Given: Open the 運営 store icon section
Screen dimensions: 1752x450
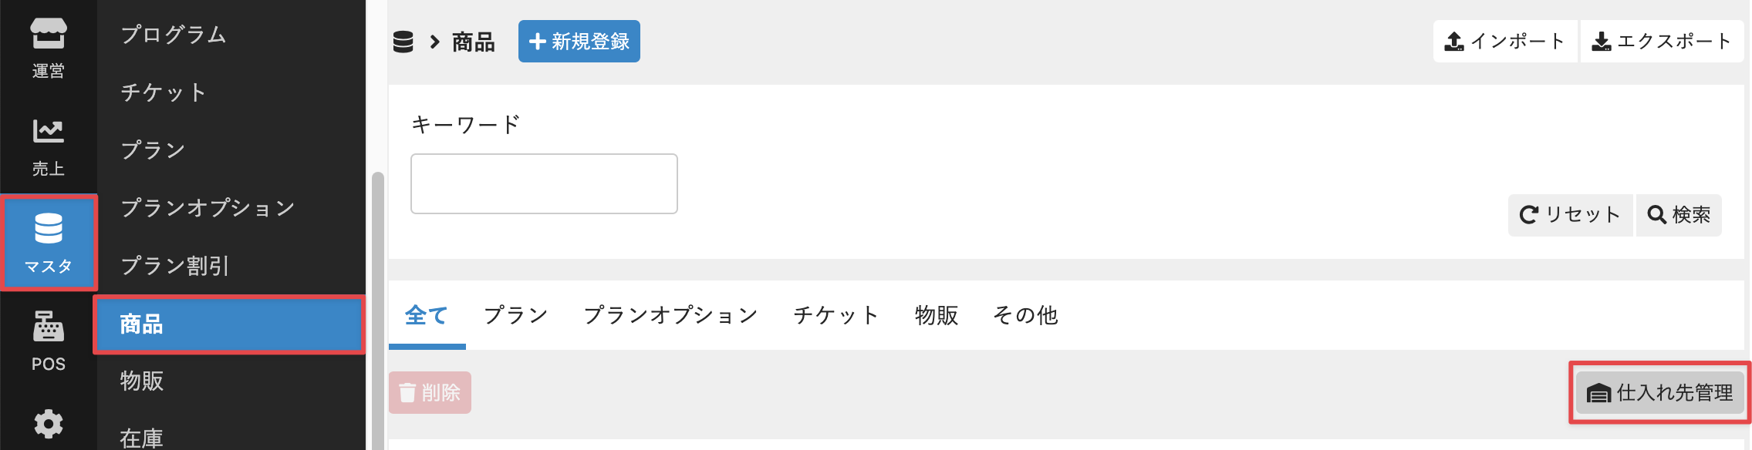Looking at the screenshot, I should click(48, 48).
